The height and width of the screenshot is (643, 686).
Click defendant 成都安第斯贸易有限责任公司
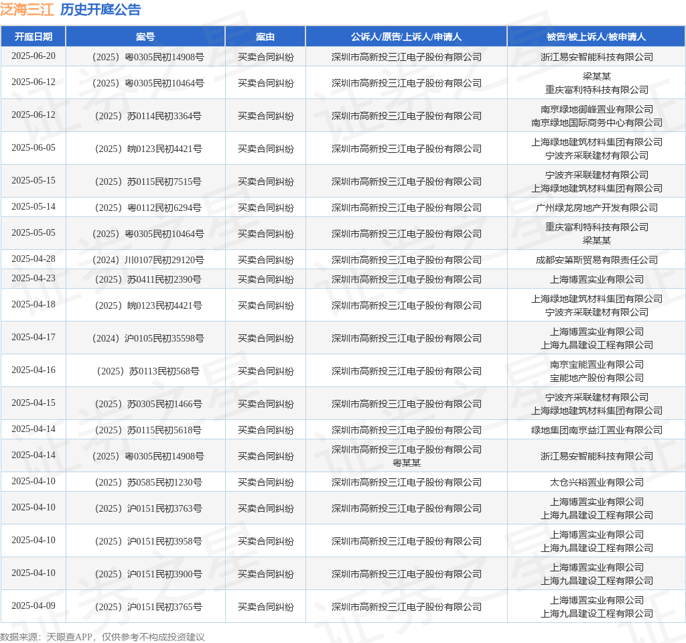click(596, 260)
